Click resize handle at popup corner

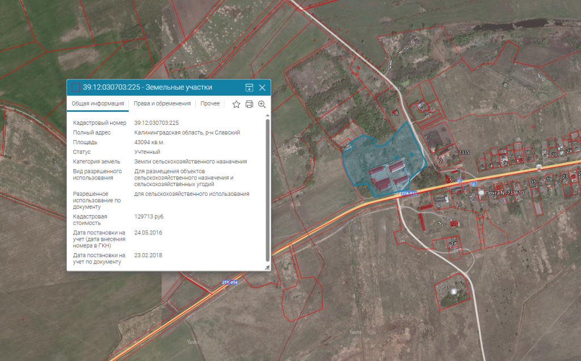point(267,267)
